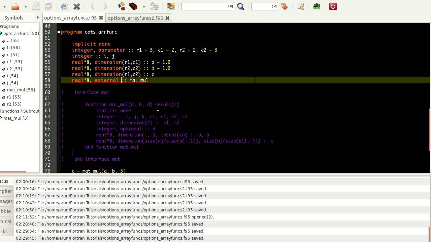Select symbol mat_mul [58] under Programs
The height and width of the screenshot is (242, 431).
point(21,90)
